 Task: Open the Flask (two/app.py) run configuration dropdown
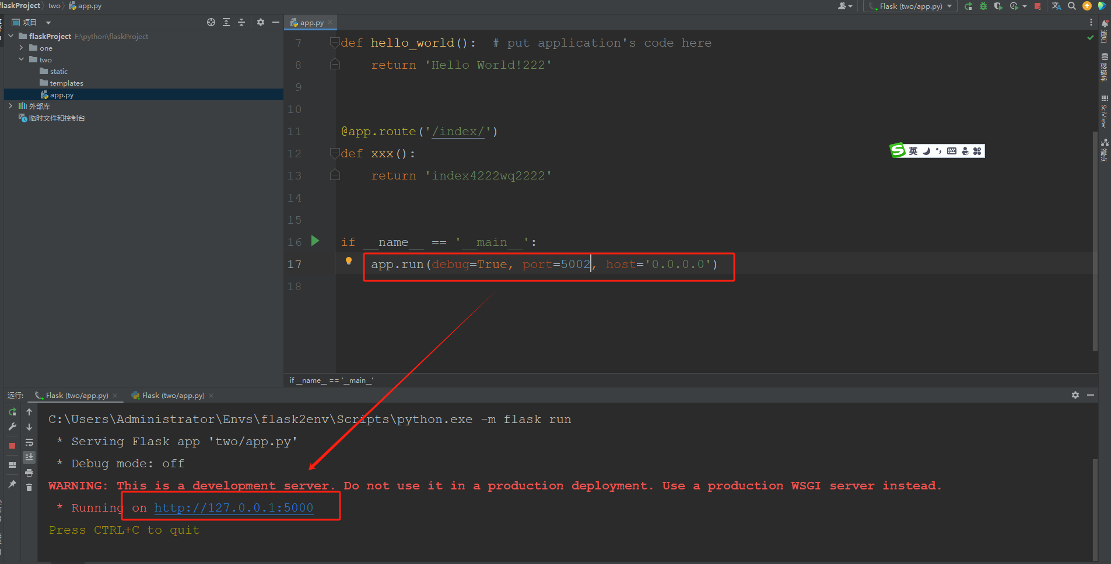tap(910, 6)
